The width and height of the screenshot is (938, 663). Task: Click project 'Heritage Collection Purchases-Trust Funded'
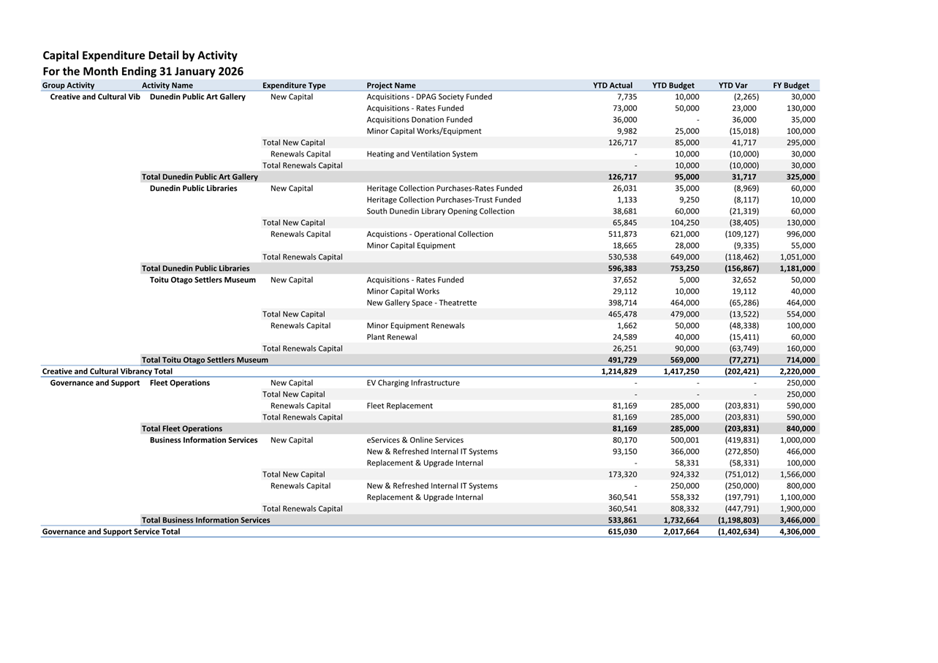coord(444,200)
